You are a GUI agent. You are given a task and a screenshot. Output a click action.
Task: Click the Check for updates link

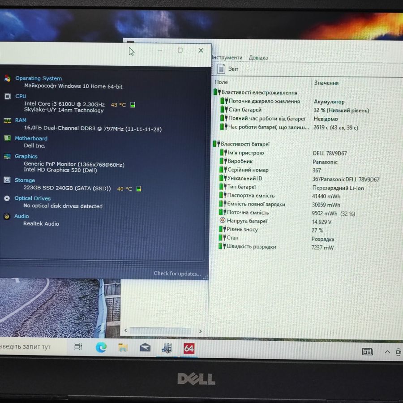click(x=177, y=274)
